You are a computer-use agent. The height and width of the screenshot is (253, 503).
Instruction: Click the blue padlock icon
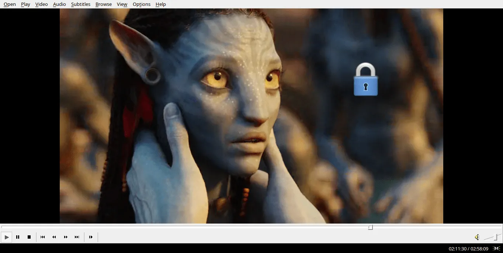click(x=365, y=79)
